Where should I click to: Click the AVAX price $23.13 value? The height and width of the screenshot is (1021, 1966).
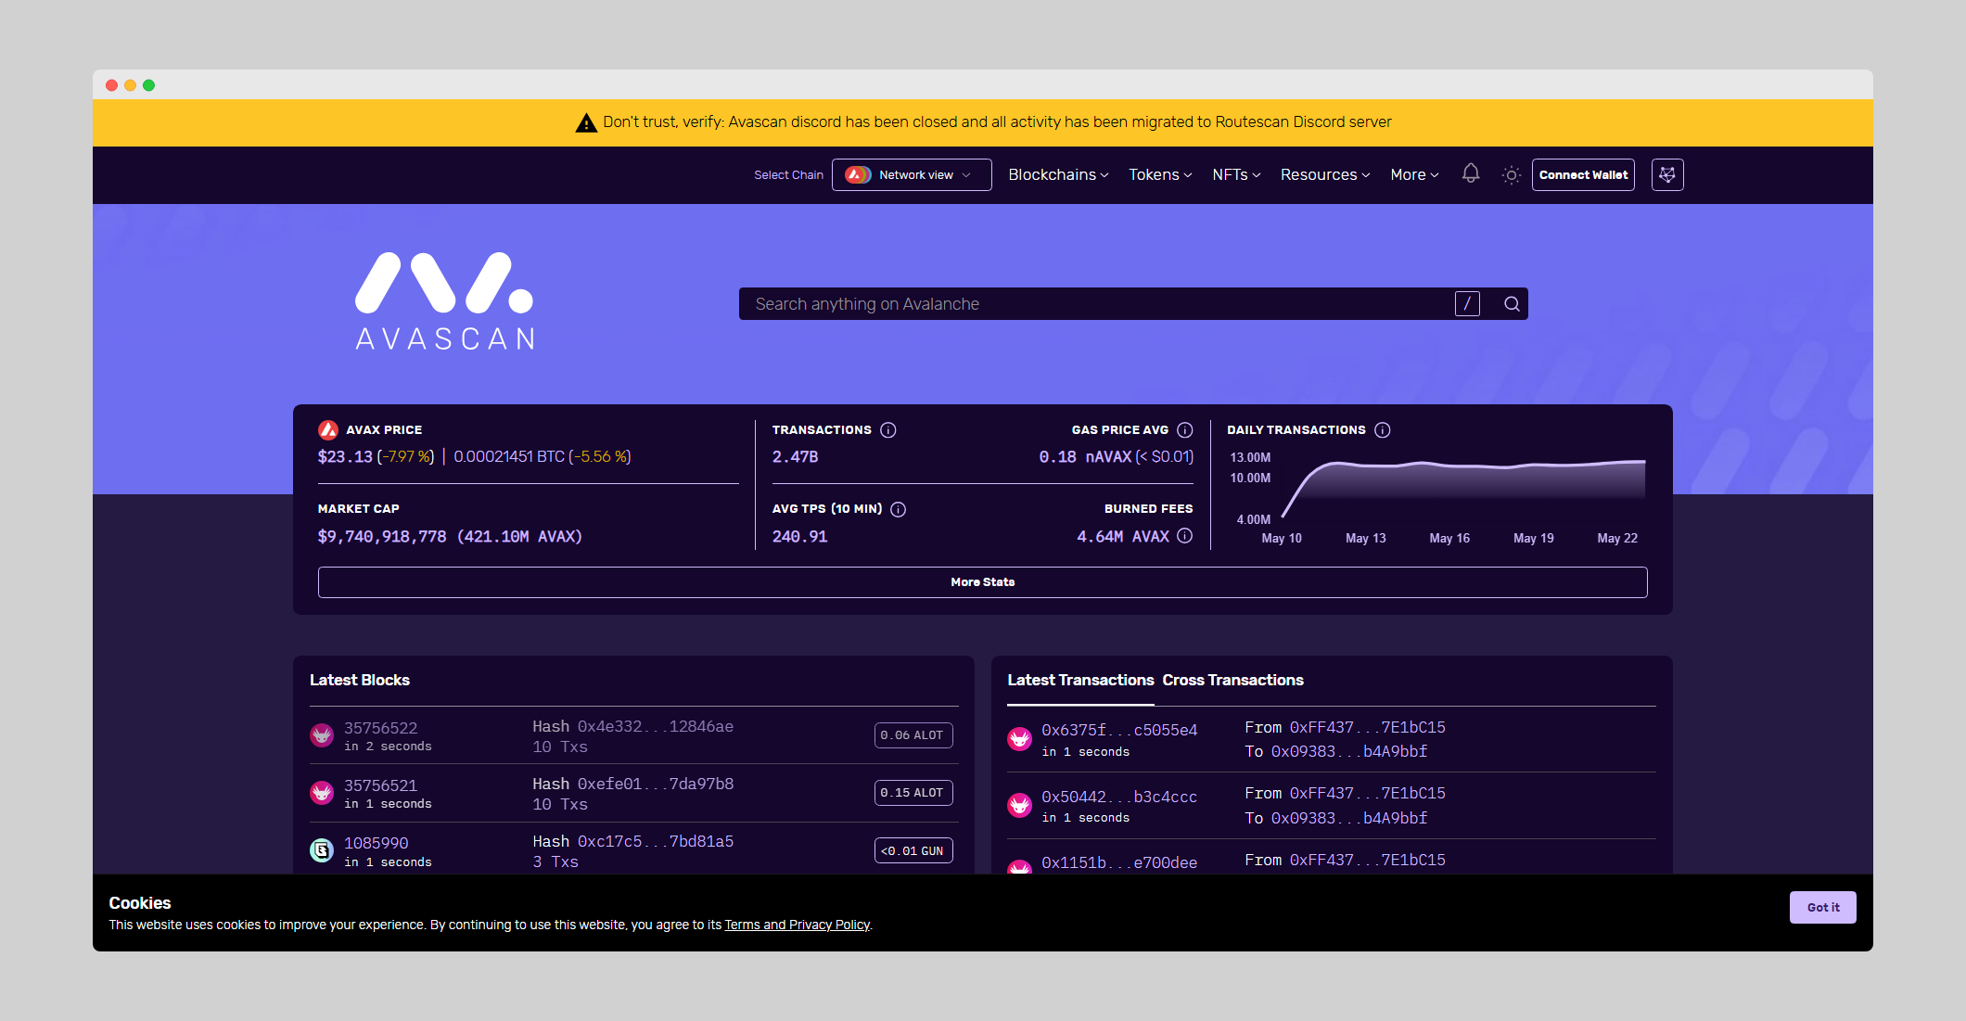pyautogui.click(x=345, y=456)
